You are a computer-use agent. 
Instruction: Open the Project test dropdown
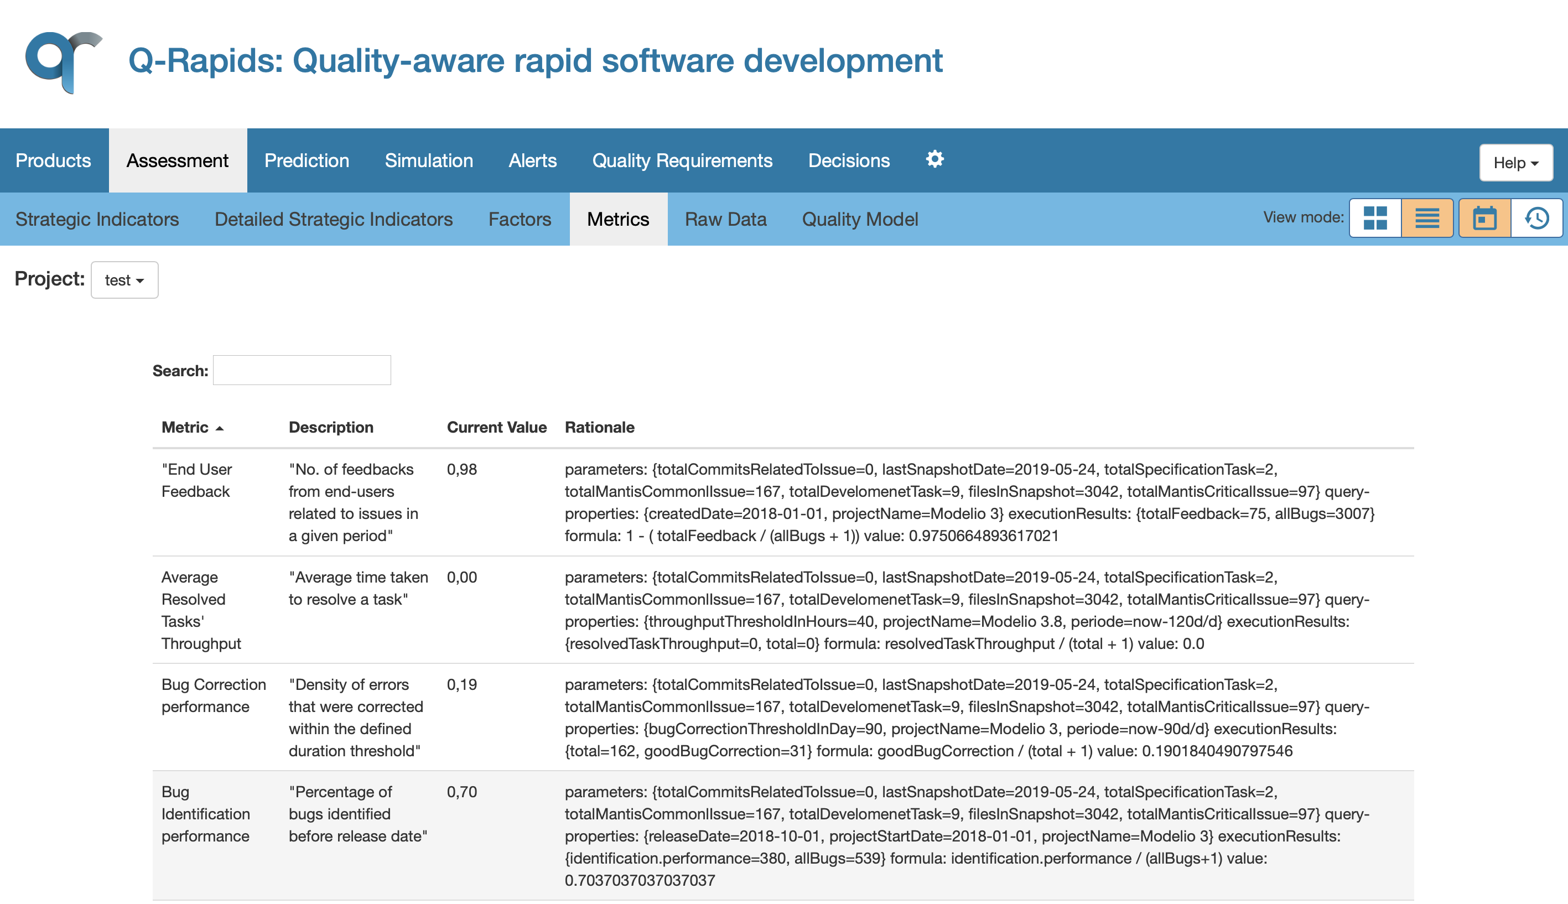click(x=125, y=280)
